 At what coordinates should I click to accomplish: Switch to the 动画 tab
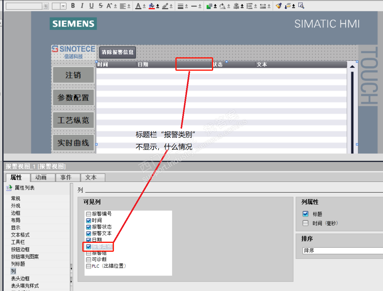point(43,177)
